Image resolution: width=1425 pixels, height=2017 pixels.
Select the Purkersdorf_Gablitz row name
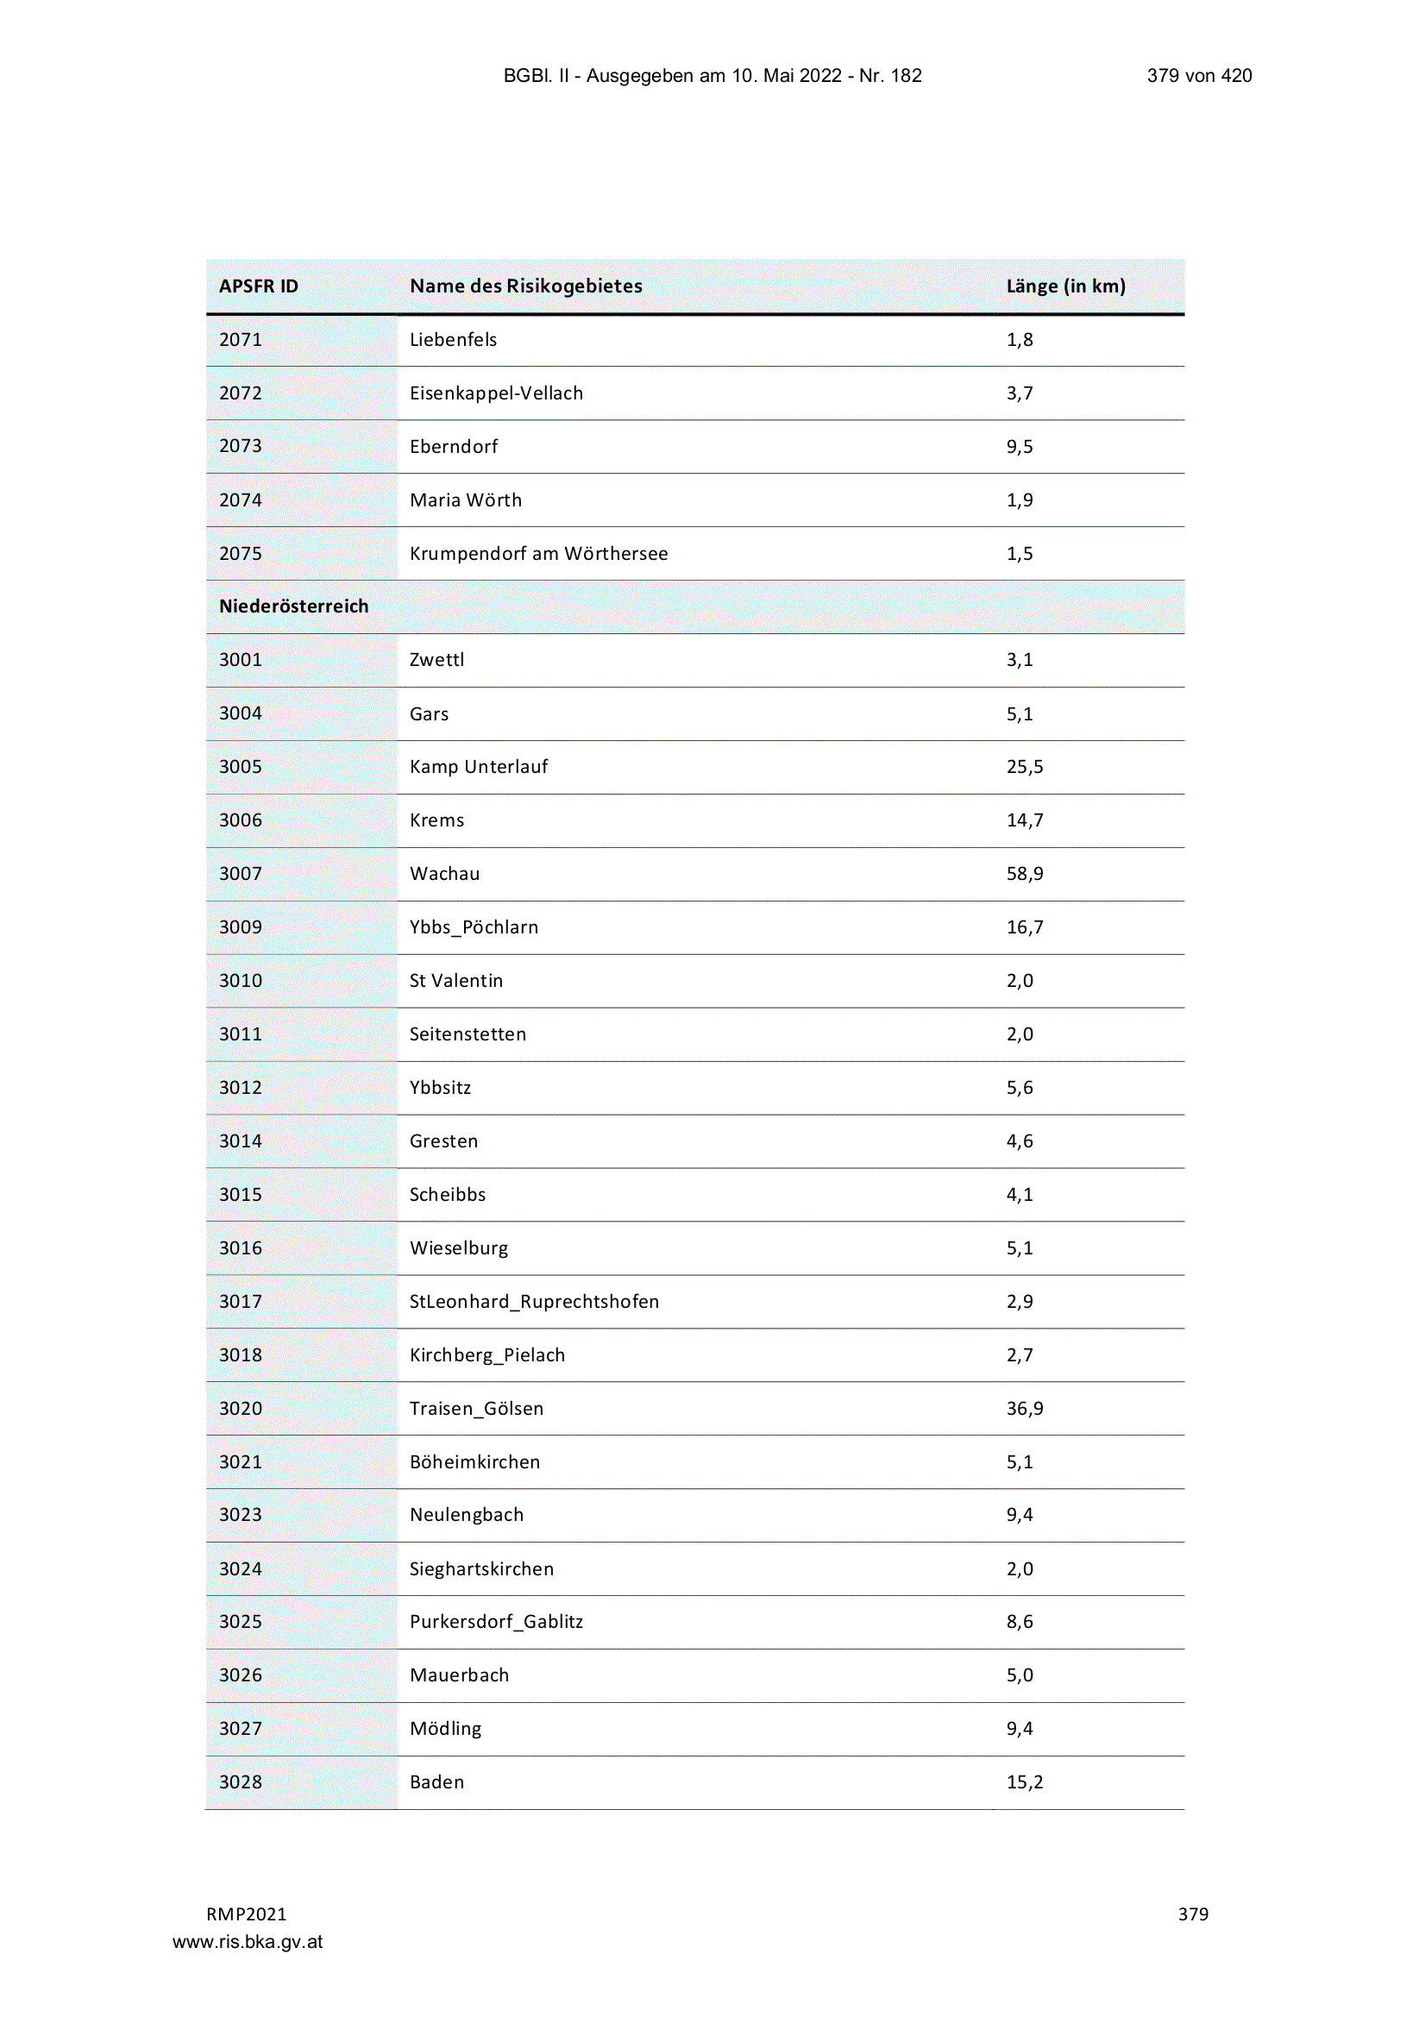point(495,1622)
